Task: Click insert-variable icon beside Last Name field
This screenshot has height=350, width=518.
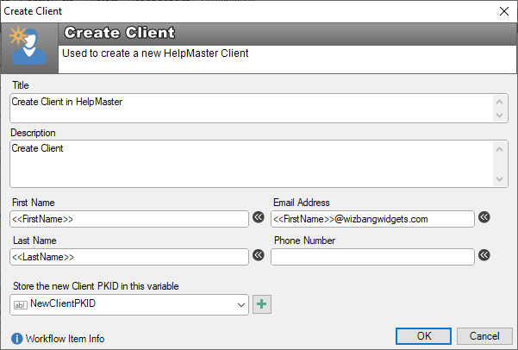Action: (259, 255)
